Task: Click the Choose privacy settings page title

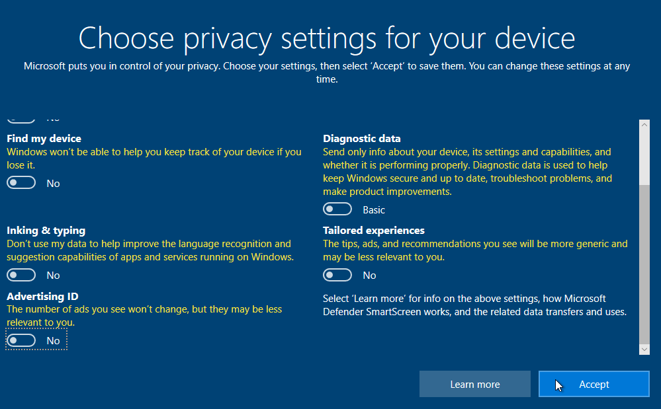Action: [x=326, y=38]
